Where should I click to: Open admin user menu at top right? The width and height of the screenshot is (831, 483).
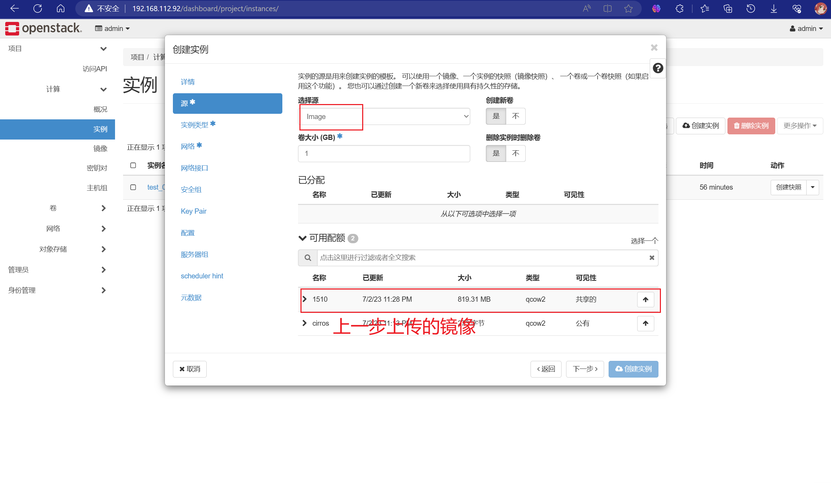tap(806, 29)
